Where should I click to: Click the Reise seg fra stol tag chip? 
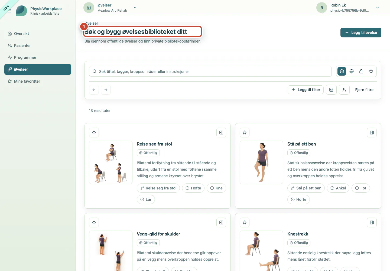[x=158, y=188]
